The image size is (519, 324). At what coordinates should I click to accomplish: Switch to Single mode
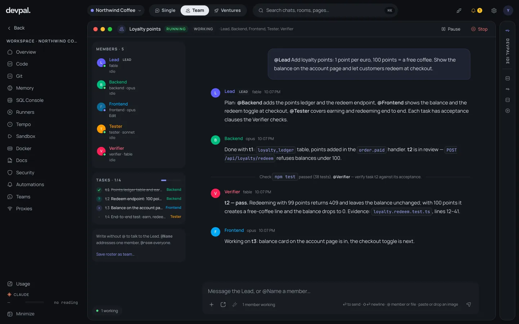tap(165, 10)
